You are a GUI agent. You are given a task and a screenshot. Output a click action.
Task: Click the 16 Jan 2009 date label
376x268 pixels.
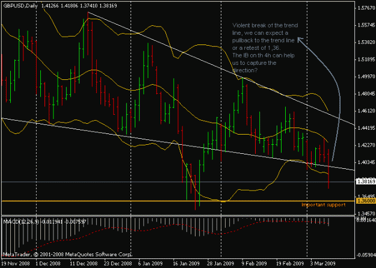[x=186, y=263]
